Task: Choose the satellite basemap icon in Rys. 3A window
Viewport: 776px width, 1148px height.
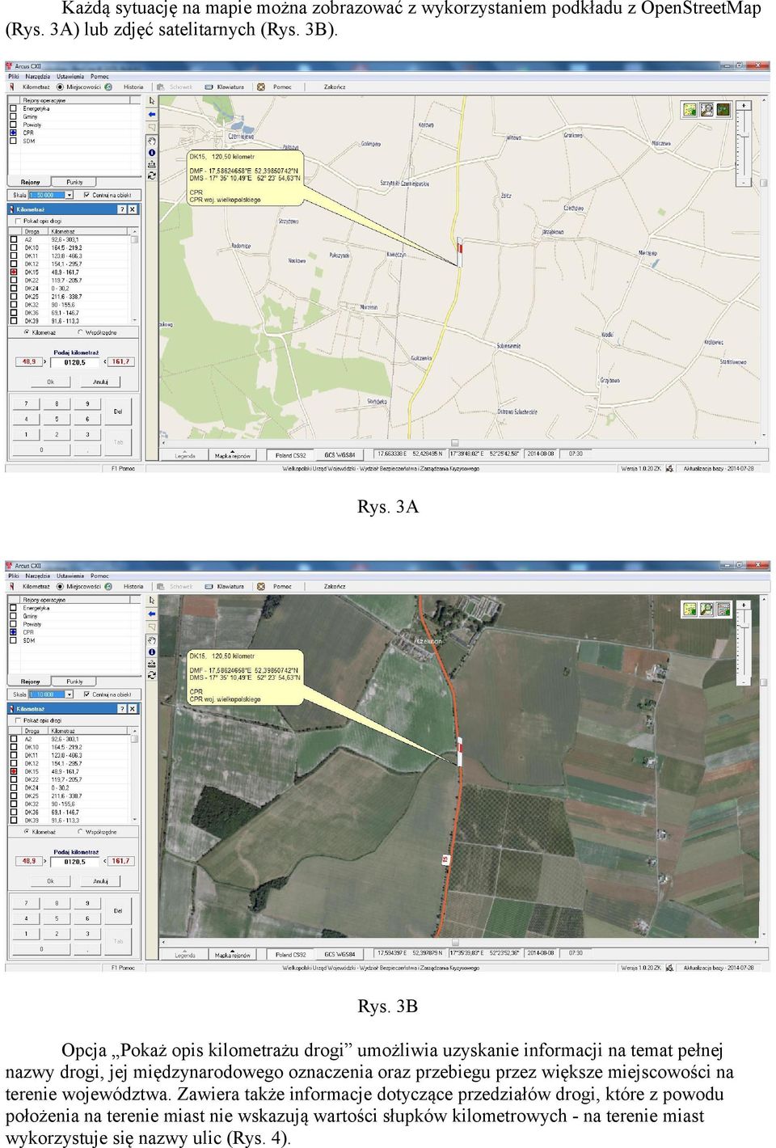Action: point(723,109)
